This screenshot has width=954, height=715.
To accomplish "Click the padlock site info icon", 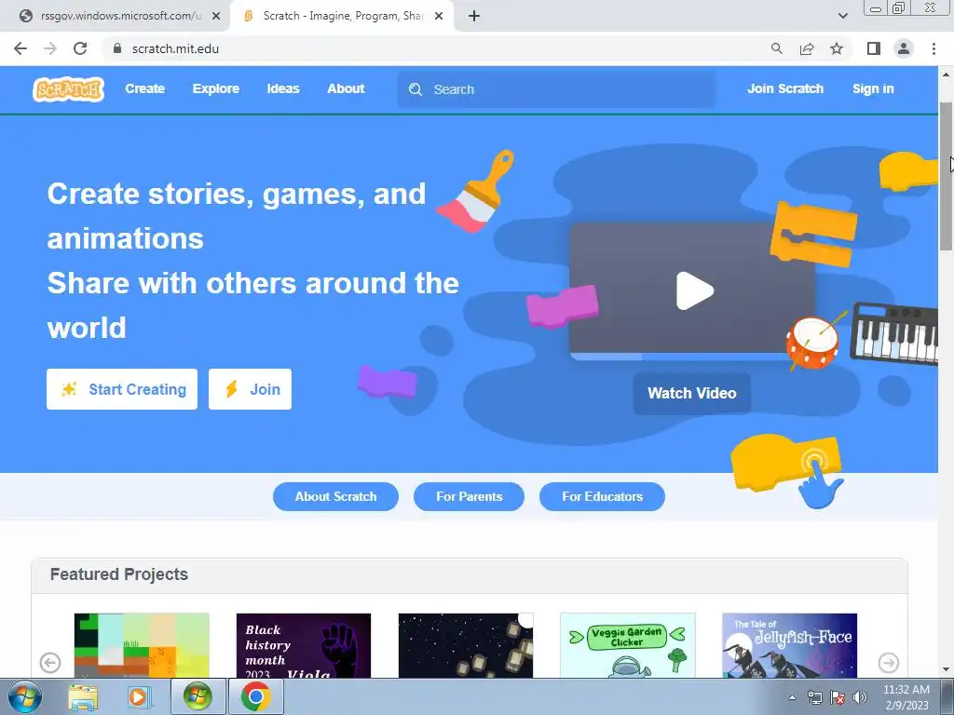I will click(x=117, y=48).
